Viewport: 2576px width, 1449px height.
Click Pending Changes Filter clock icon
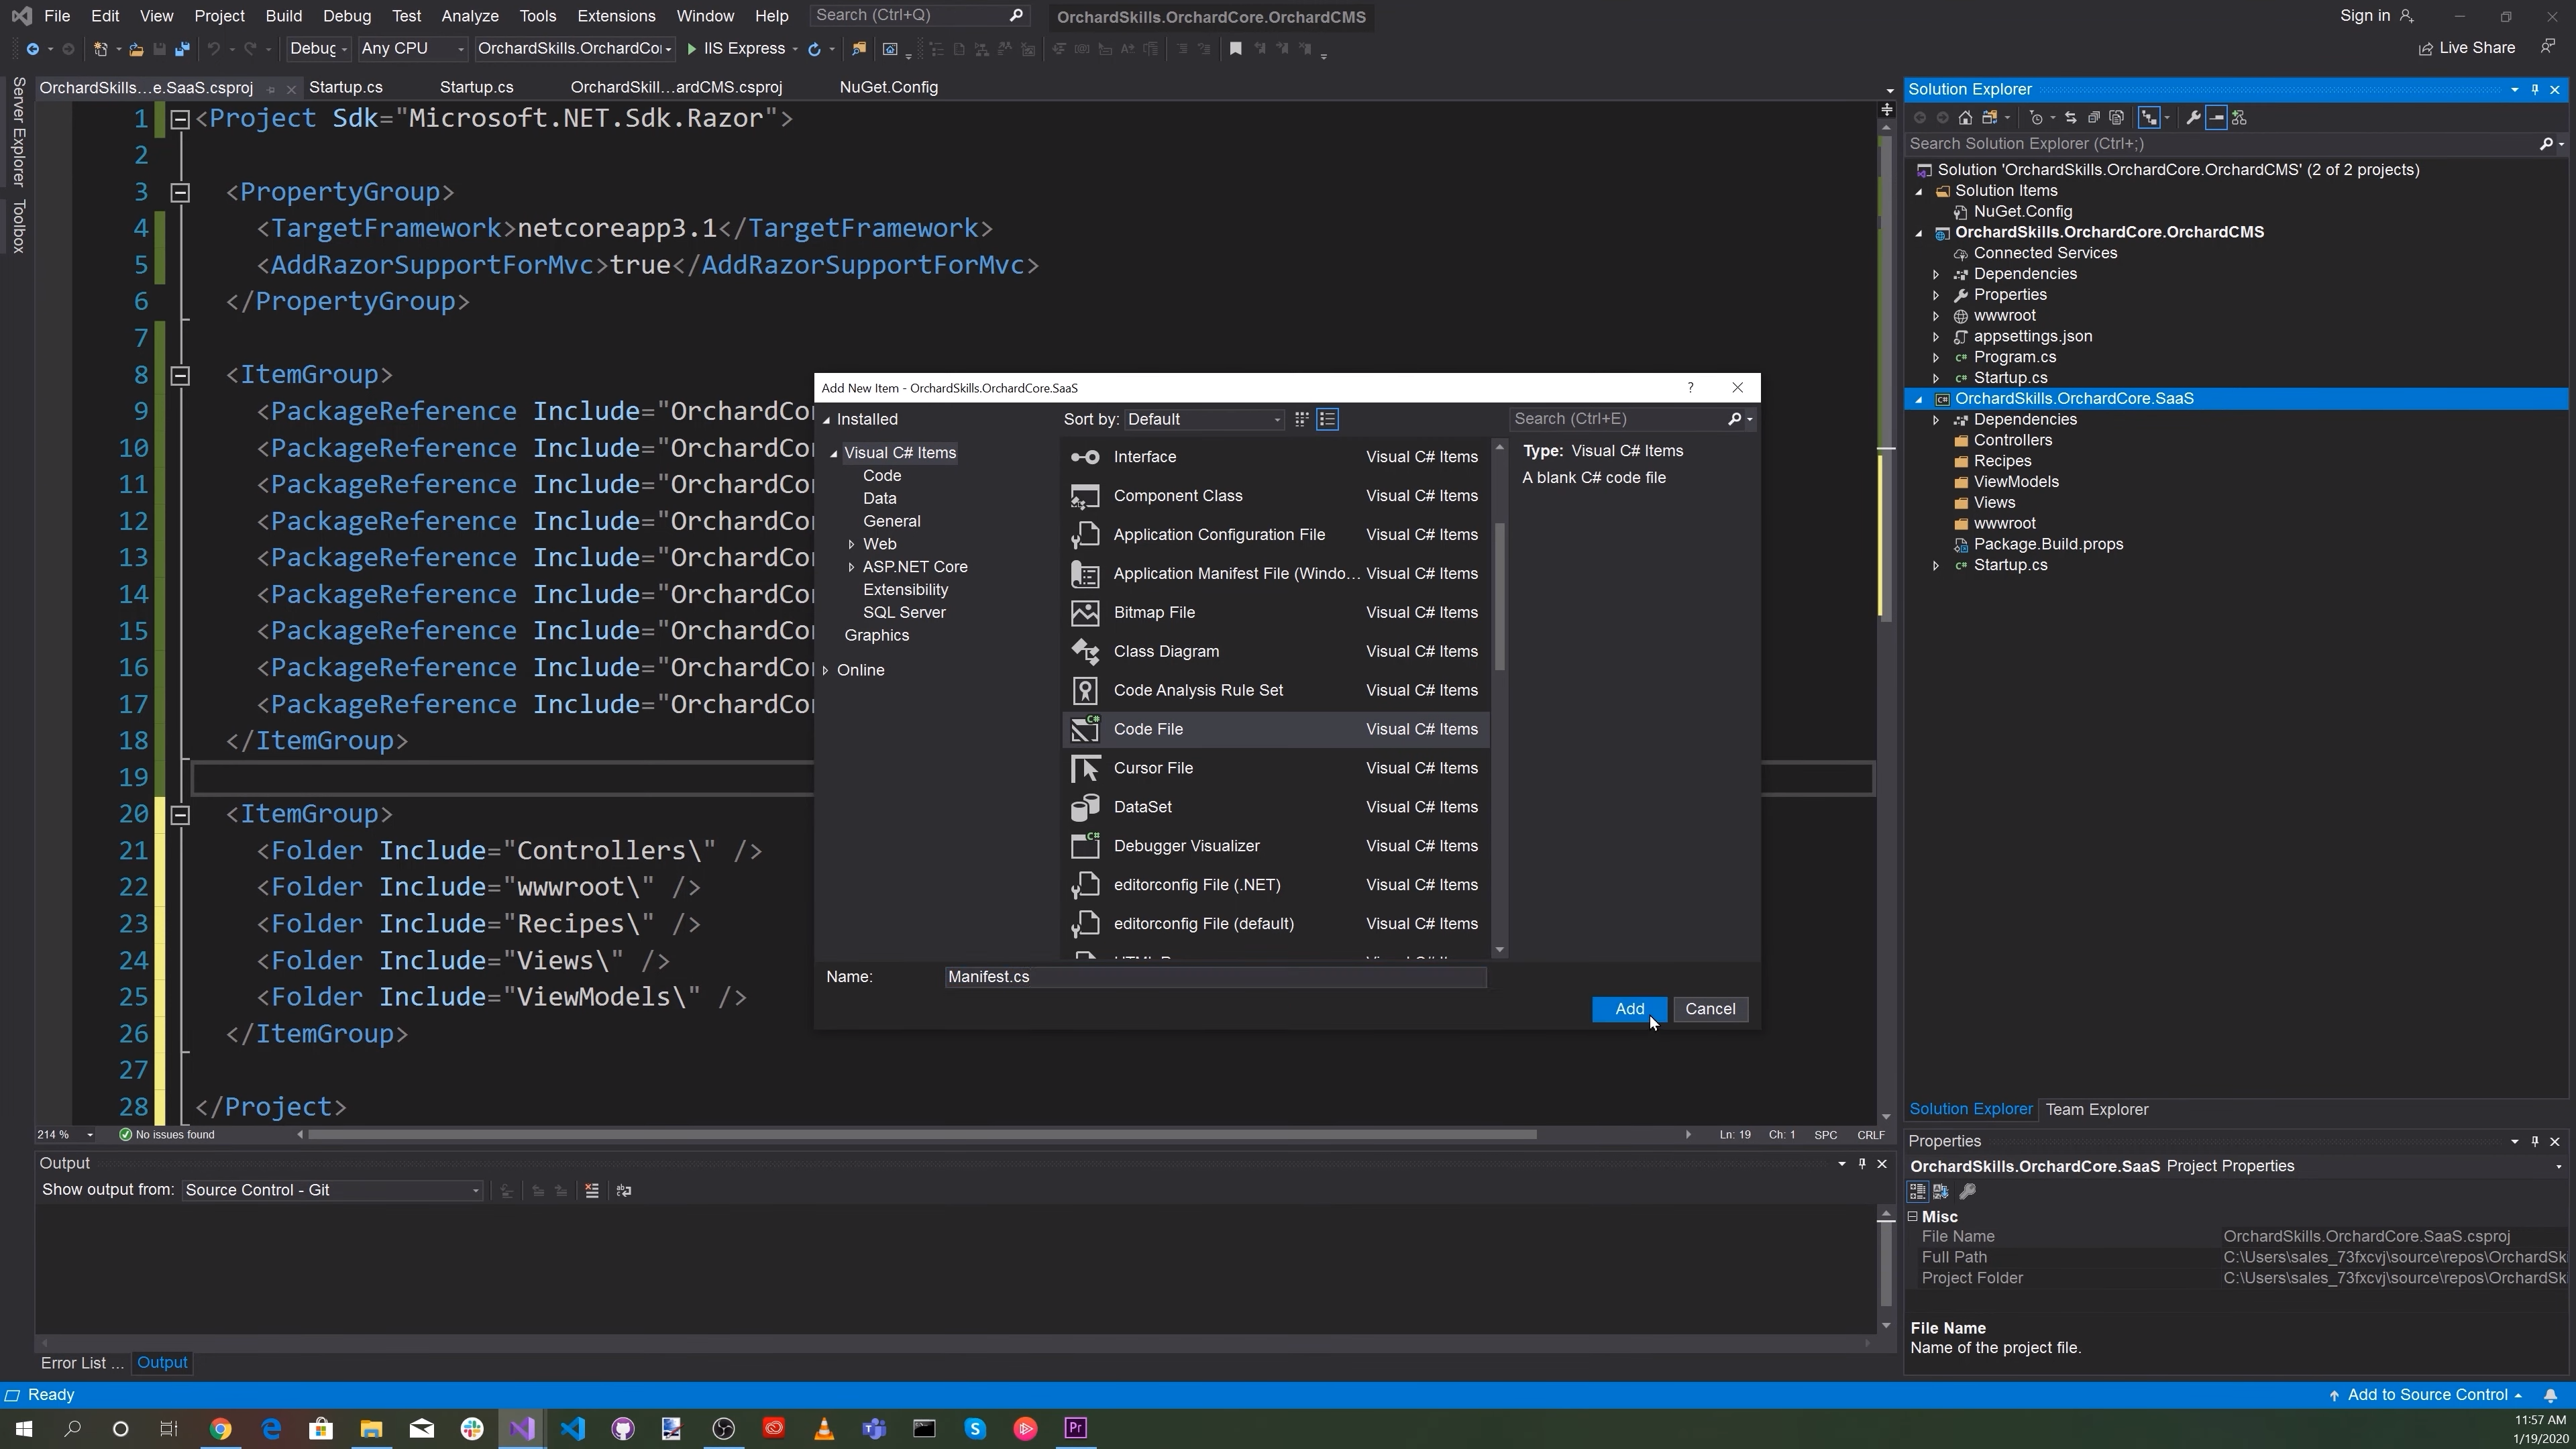point(2037,118)
